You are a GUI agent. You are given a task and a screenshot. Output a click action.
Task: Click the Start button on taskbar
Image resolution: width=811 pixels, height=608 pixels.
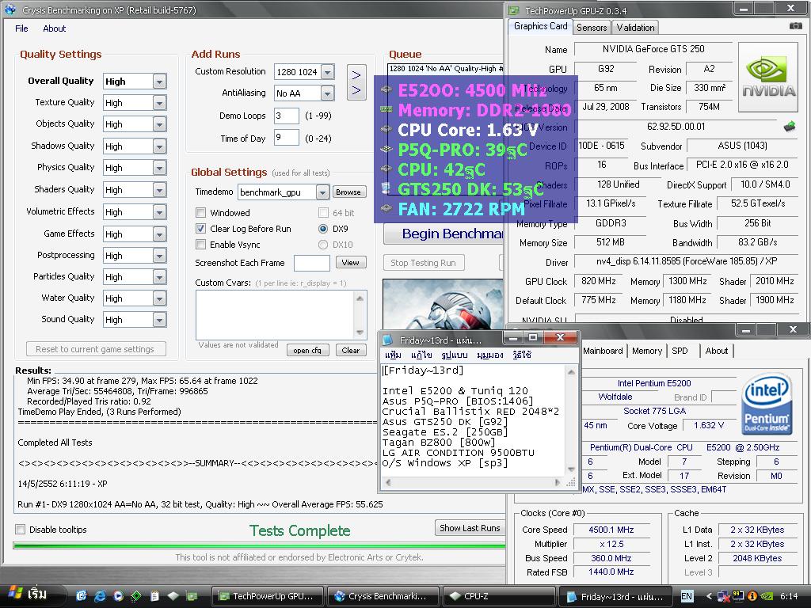coord(28,595)
